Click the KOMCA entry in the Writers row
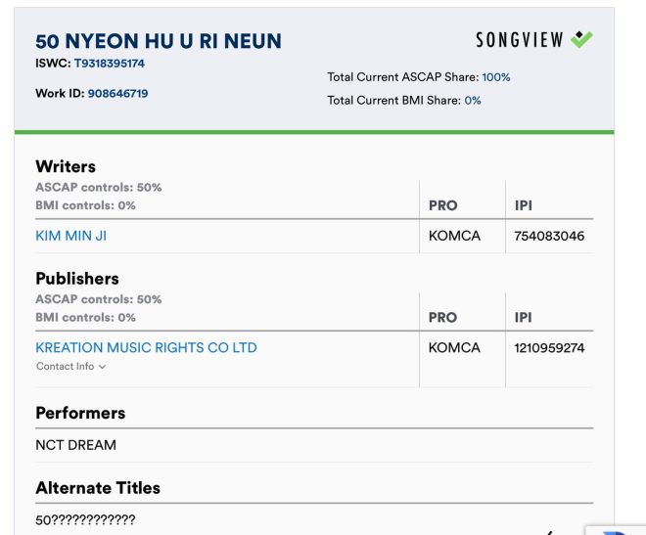The image size is (646, 535). click(454, 236)
